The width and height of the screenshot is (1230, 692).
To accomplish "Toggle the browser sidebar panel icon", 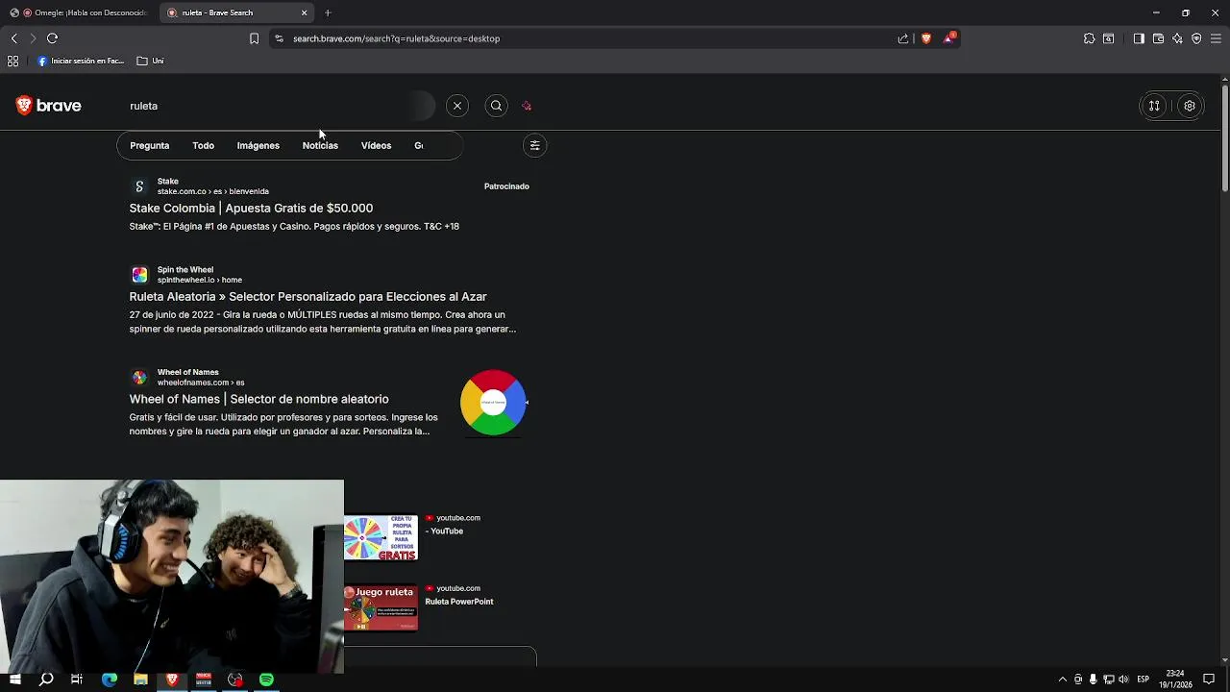I will point(1139,38).
